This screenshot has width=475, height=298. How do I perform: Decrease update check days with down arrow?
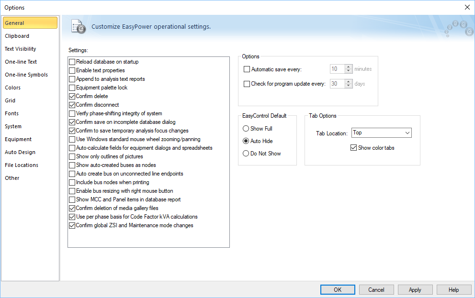click(349, 86)
